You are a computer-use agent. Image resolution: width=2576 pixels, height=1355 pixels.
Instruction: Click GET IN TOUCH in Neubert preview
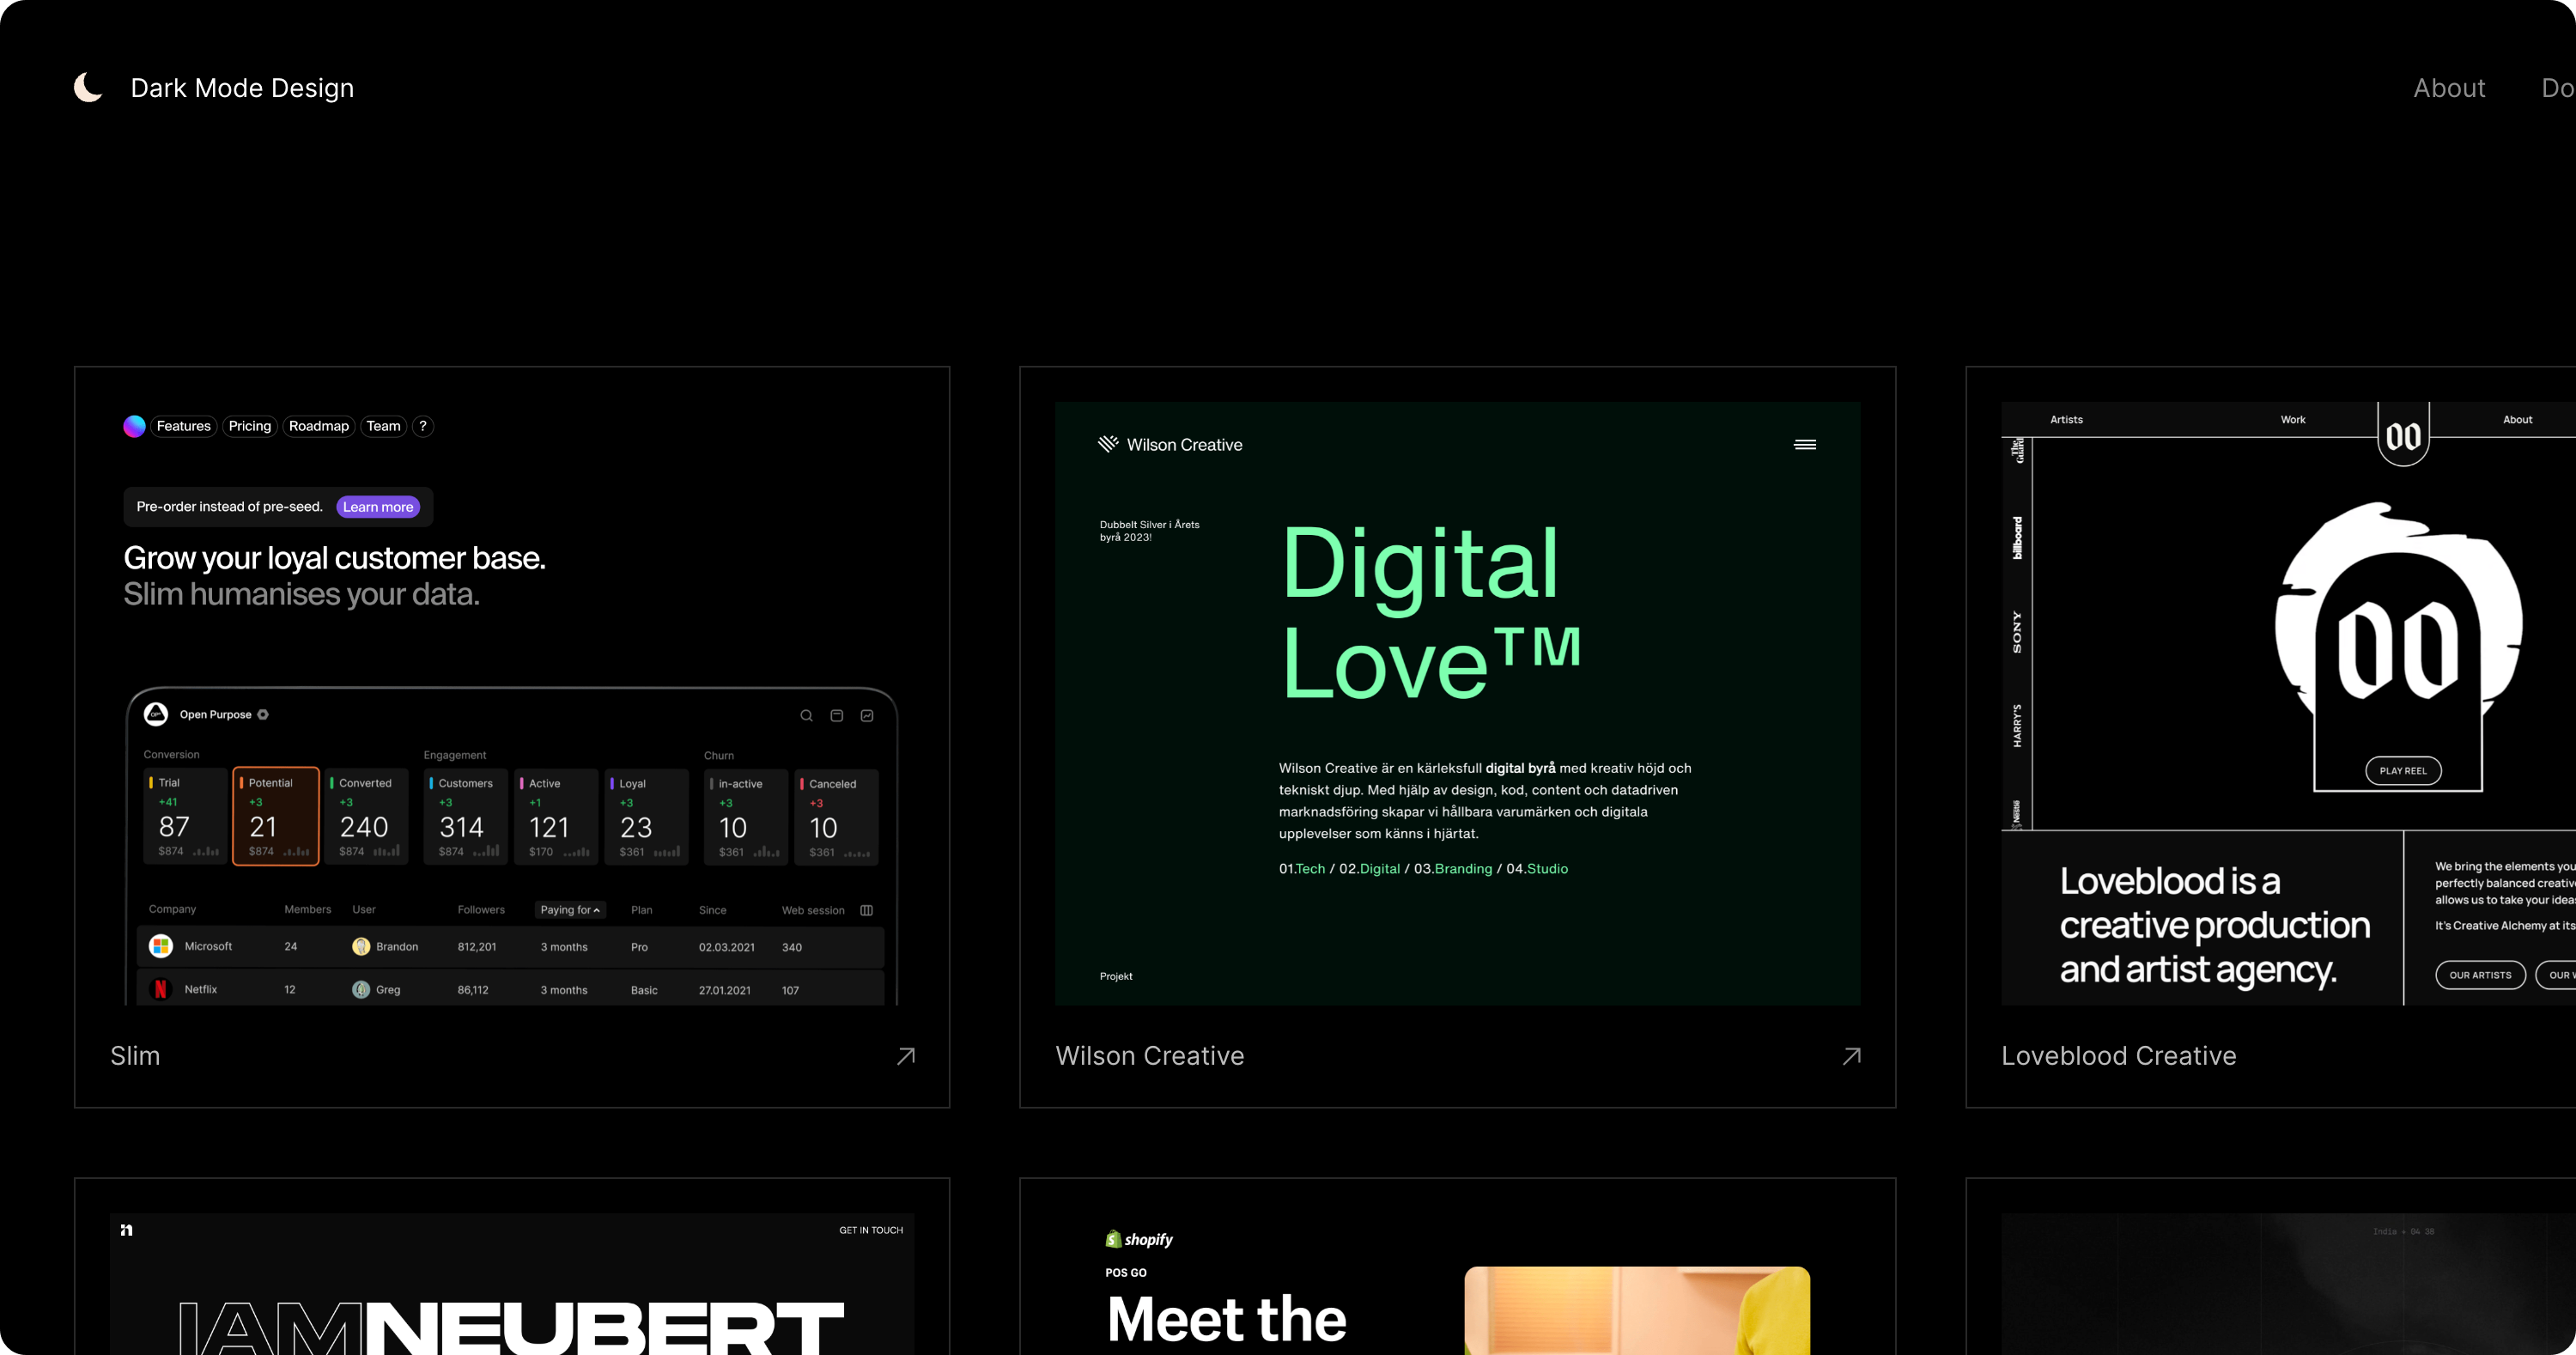(x=871, y=1231)
